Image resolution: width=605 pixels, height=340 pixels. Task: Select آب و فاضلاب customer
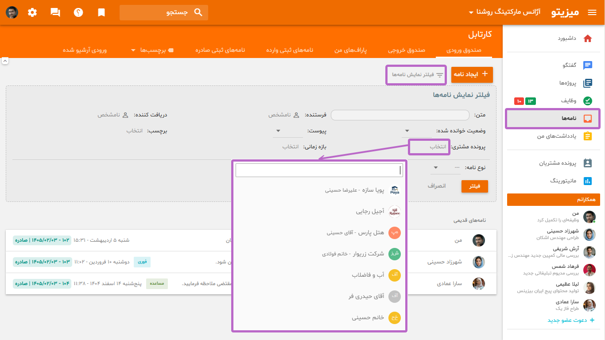pos(319,275)
